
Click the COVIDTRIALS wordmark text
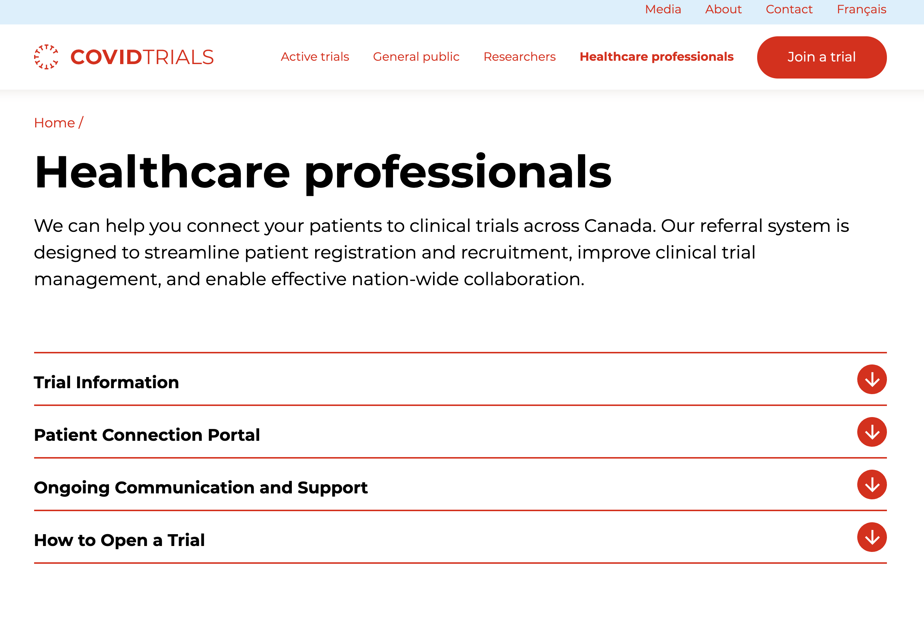(142, 57)
